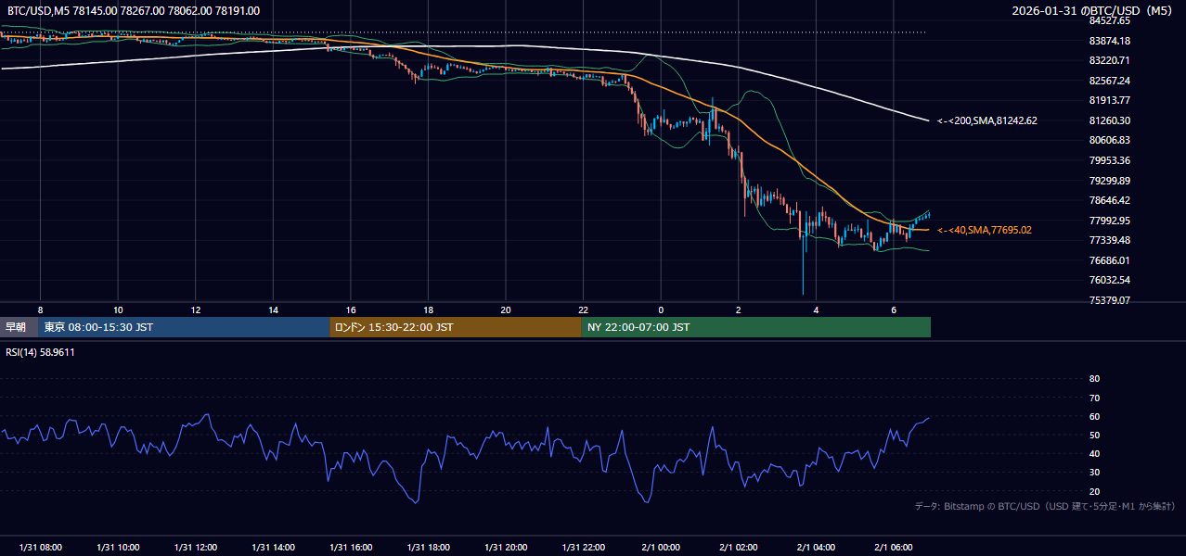Click hour tick 22 under the price chart
Viewport: 1186px width, 556px height.
583,310
